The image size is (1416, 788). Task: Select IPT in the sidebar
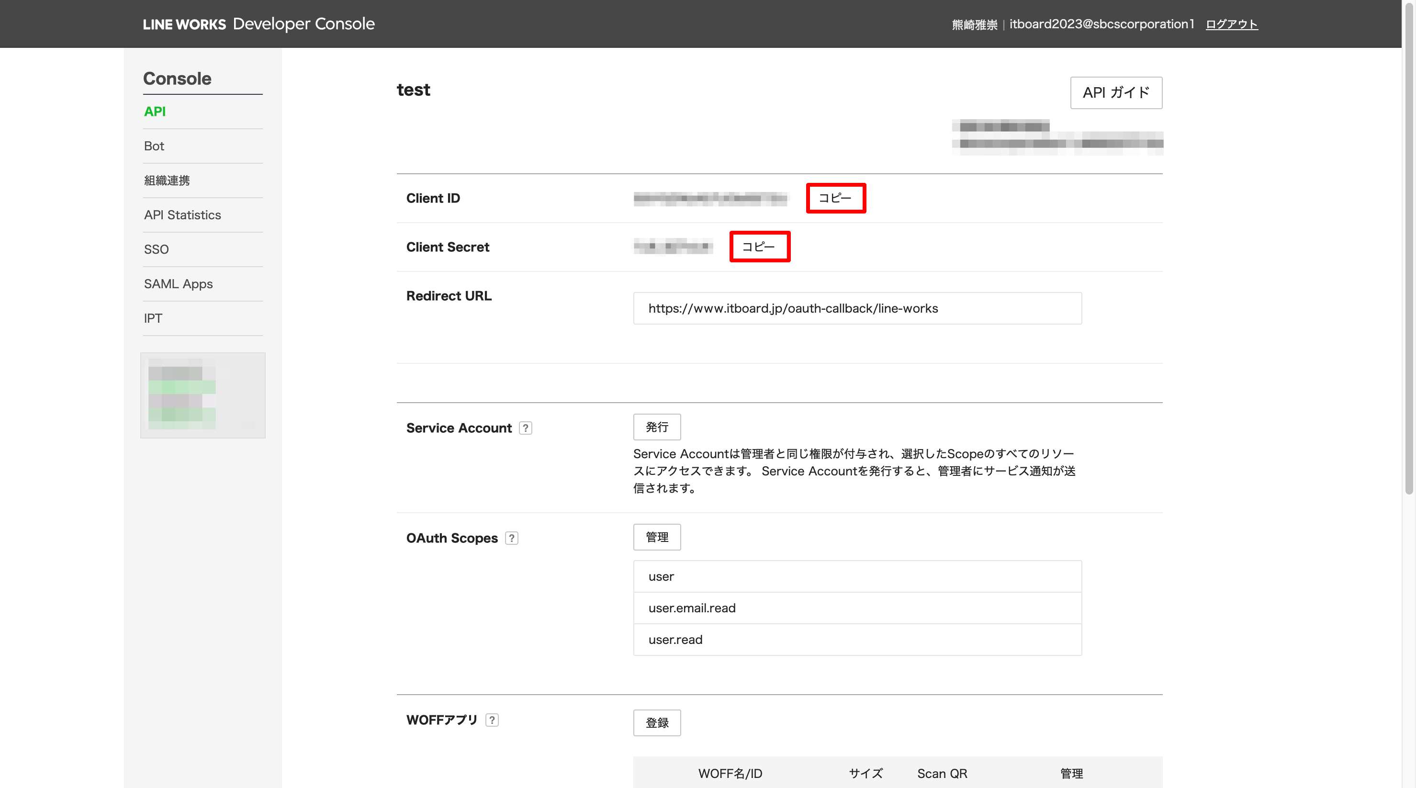153,318
